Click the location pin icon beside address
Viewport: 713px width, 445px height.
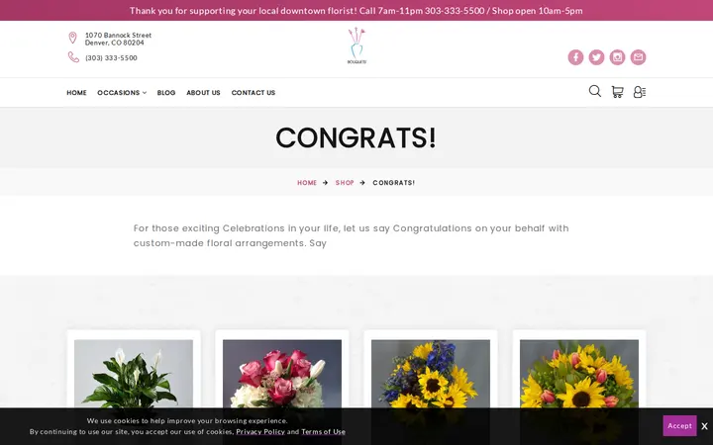tap(72, 38)
